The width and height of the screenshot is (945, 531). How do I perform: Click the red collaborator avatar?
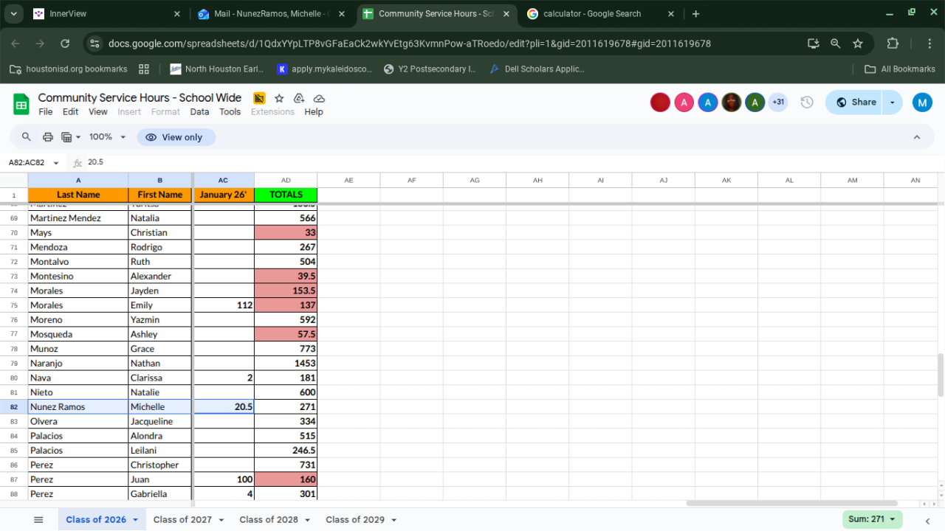pos(660,103)
